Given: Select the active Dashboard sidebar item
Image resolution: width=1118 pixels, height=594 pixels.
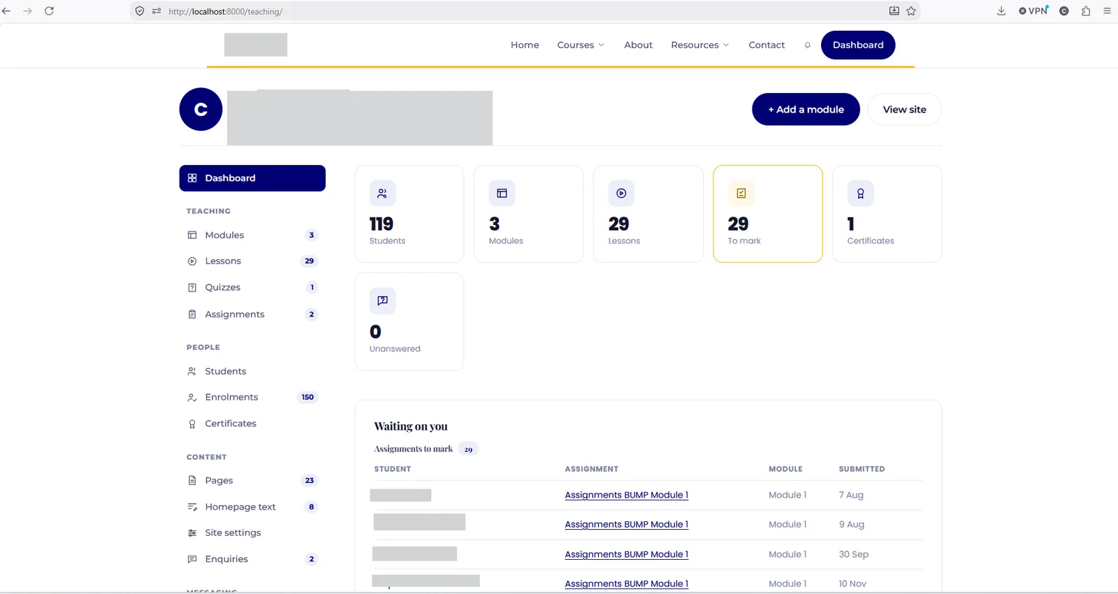Looking at the screenshot, I should point(252,178).
